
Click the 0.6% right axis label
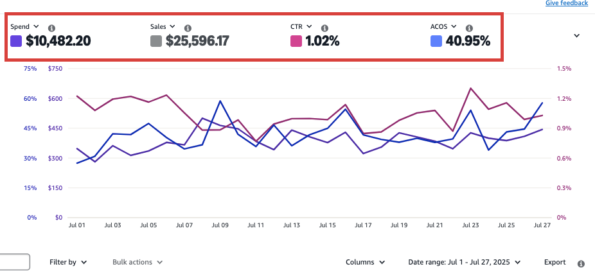click(x=564, y=158)
